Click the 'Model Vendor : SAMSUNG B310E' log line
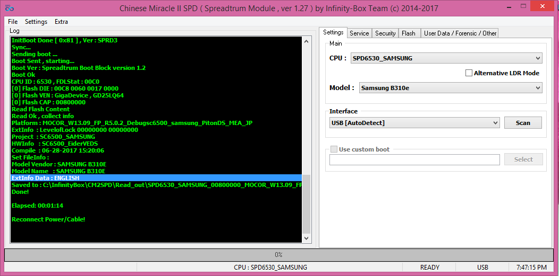This screenshot has width=559, height=276. click(x=59, y=164)
